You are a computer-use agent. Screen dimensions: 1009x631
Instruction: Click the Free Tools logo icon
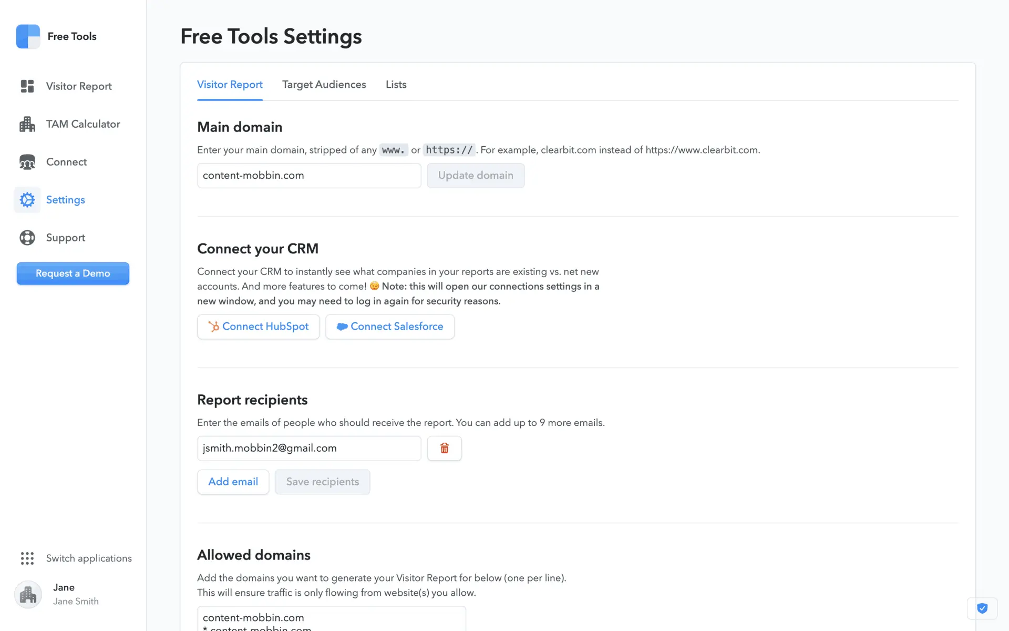[x=28, y=36]
